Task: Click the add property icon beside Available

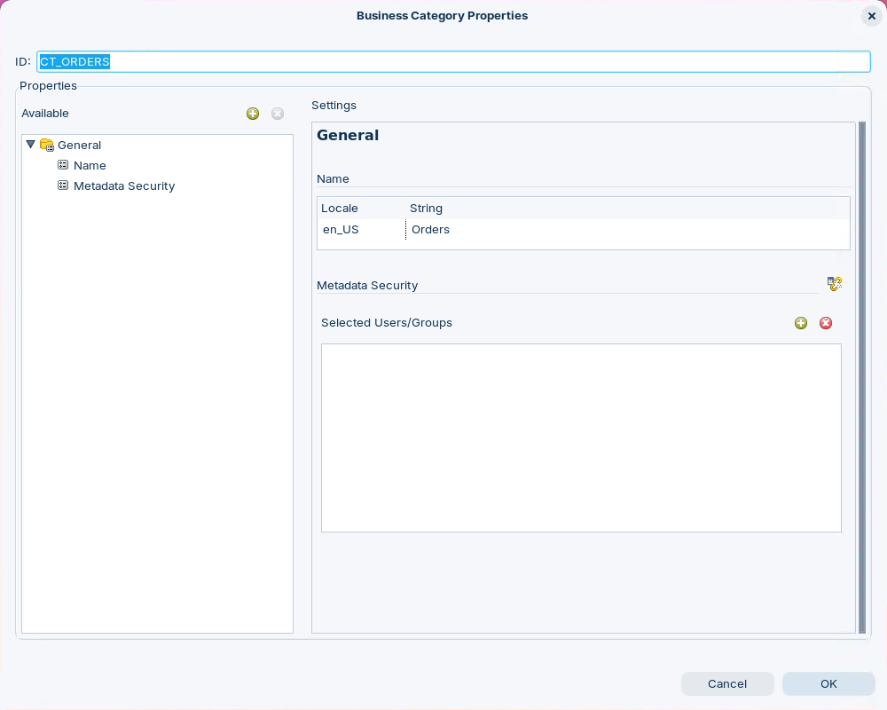Action: [253, 114]
